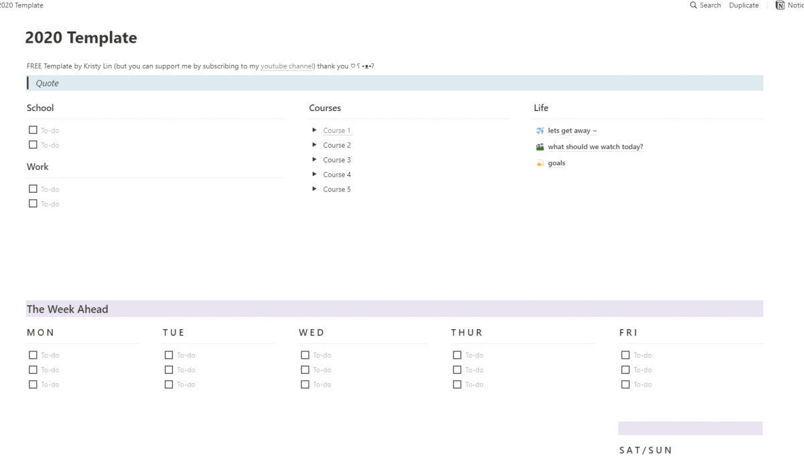Check first To-do box under MON
This screenshot has width=804, height=461.
(33, 355)
